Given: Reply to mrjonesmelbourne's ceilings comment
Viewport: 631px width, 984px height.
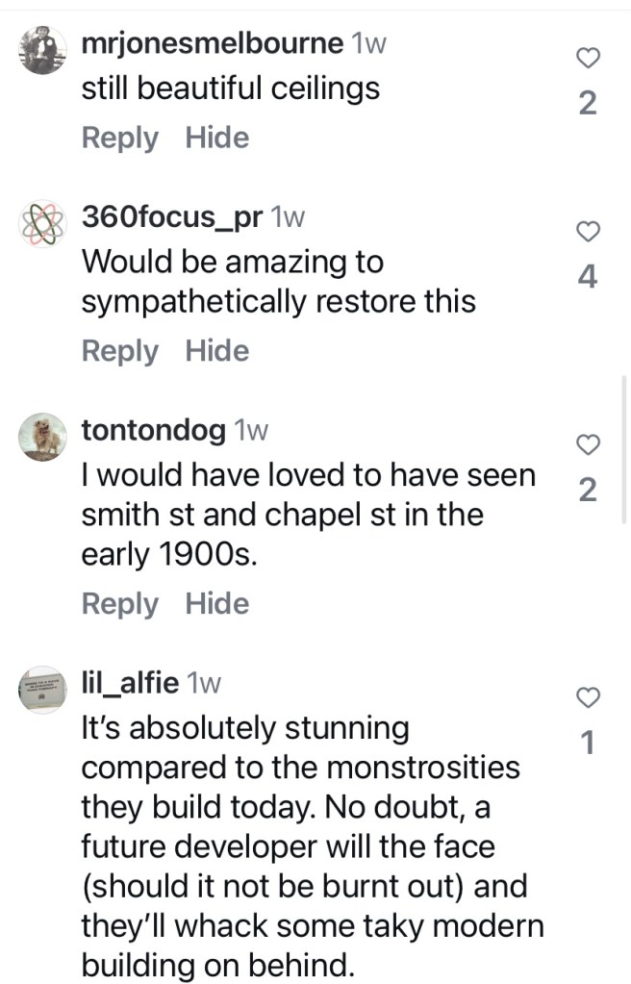Looking at the screenshot, I should 119,139.
